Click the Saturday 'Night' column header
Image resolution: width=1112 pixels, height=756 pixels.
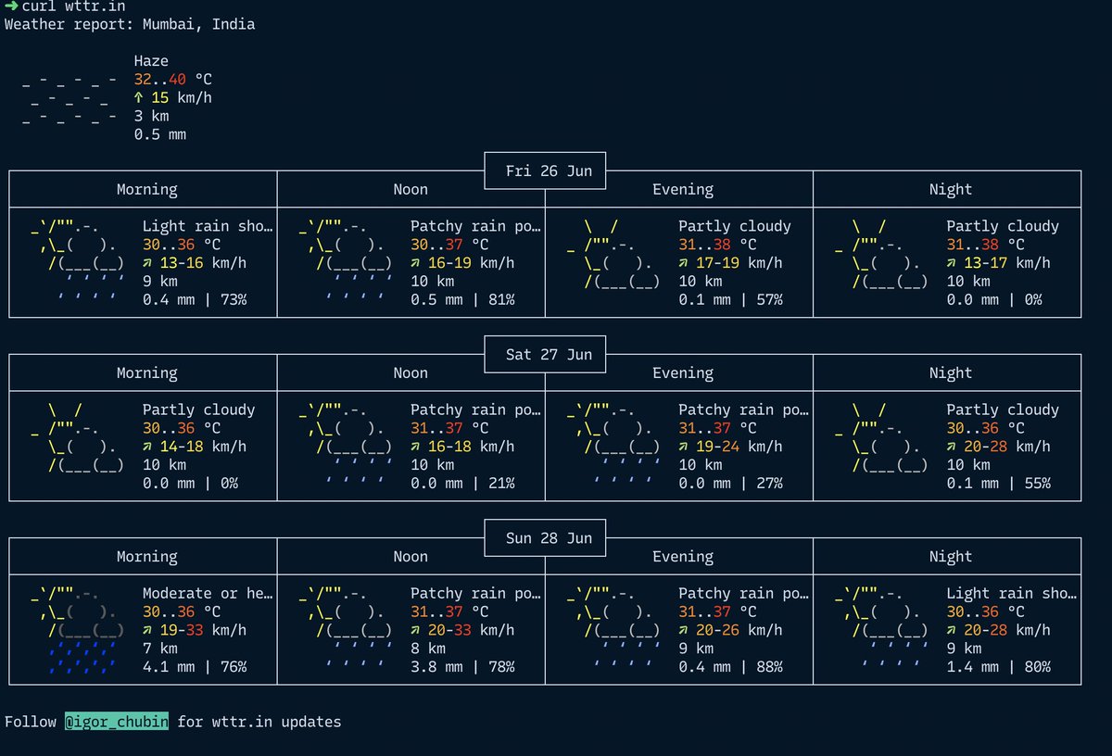coord(951,372)
